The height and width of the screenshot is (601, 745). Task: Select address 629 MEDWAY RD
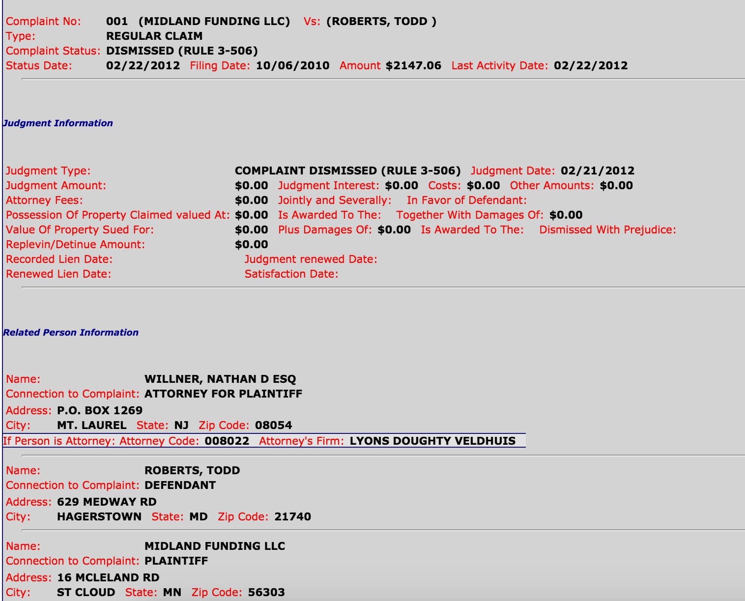107,502
